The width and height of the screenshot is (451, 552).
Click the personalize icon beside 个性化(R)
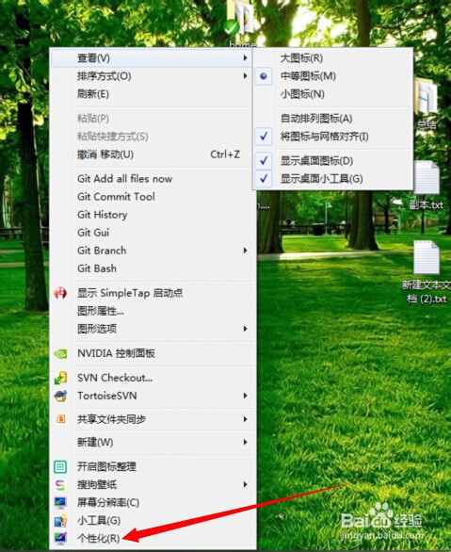[x=60, y=538]
